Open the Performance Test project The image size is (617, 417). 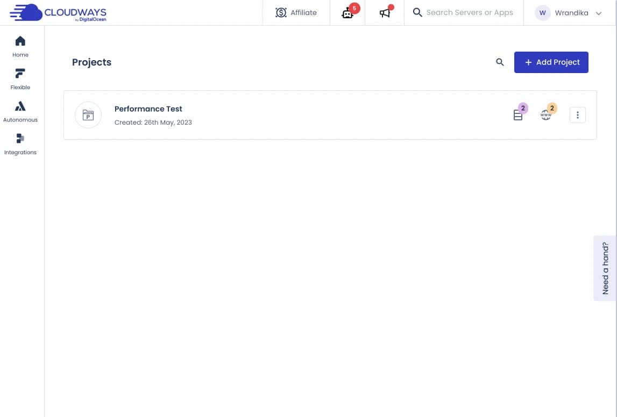[x=148, y=109]
